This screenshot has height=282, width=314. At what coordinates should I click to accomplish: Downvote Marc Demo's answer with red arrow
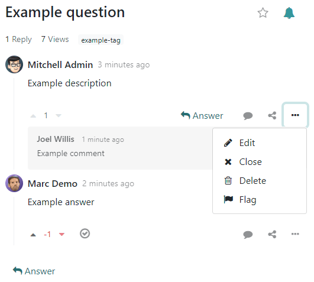pos(61,234)
